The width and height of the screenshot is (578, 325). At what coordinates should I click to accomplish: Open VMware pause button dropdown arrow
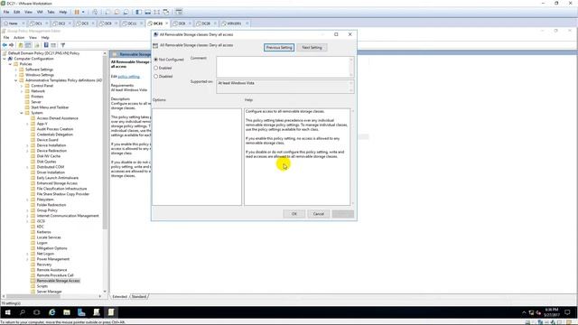83,12
